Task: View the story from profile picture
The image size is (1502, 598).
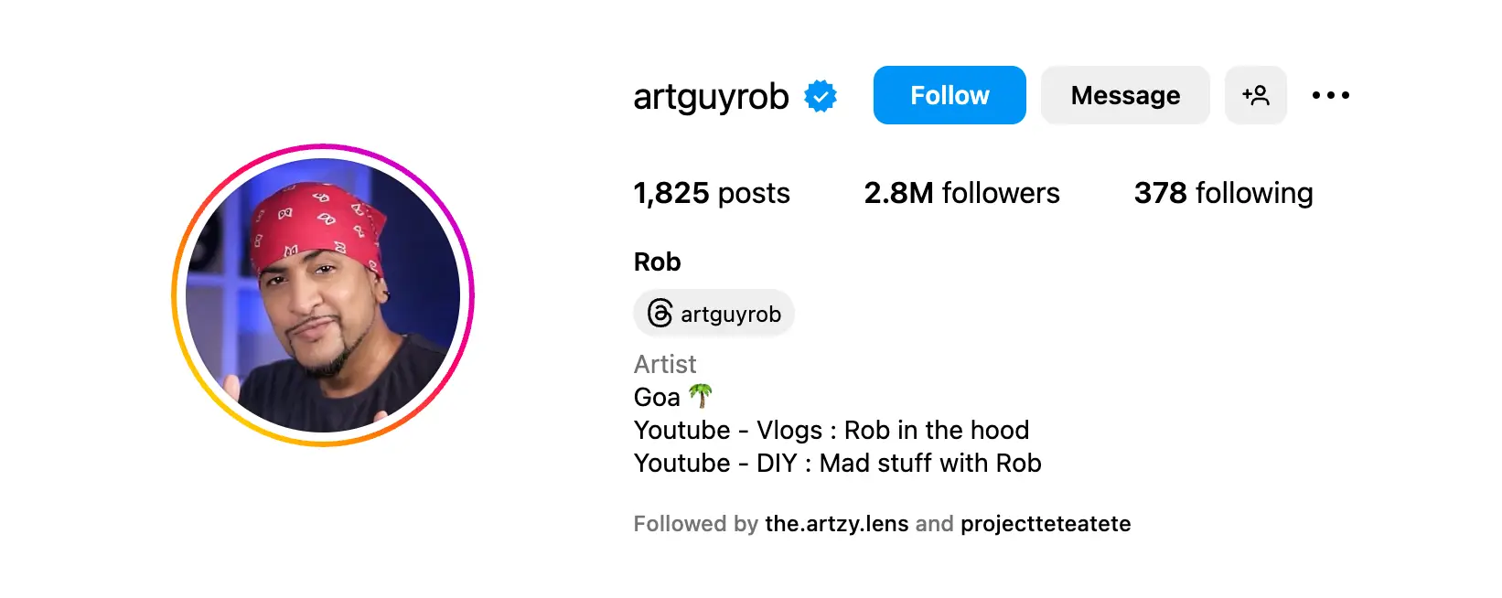Action: pyautogui.click(x=323, y=294)
